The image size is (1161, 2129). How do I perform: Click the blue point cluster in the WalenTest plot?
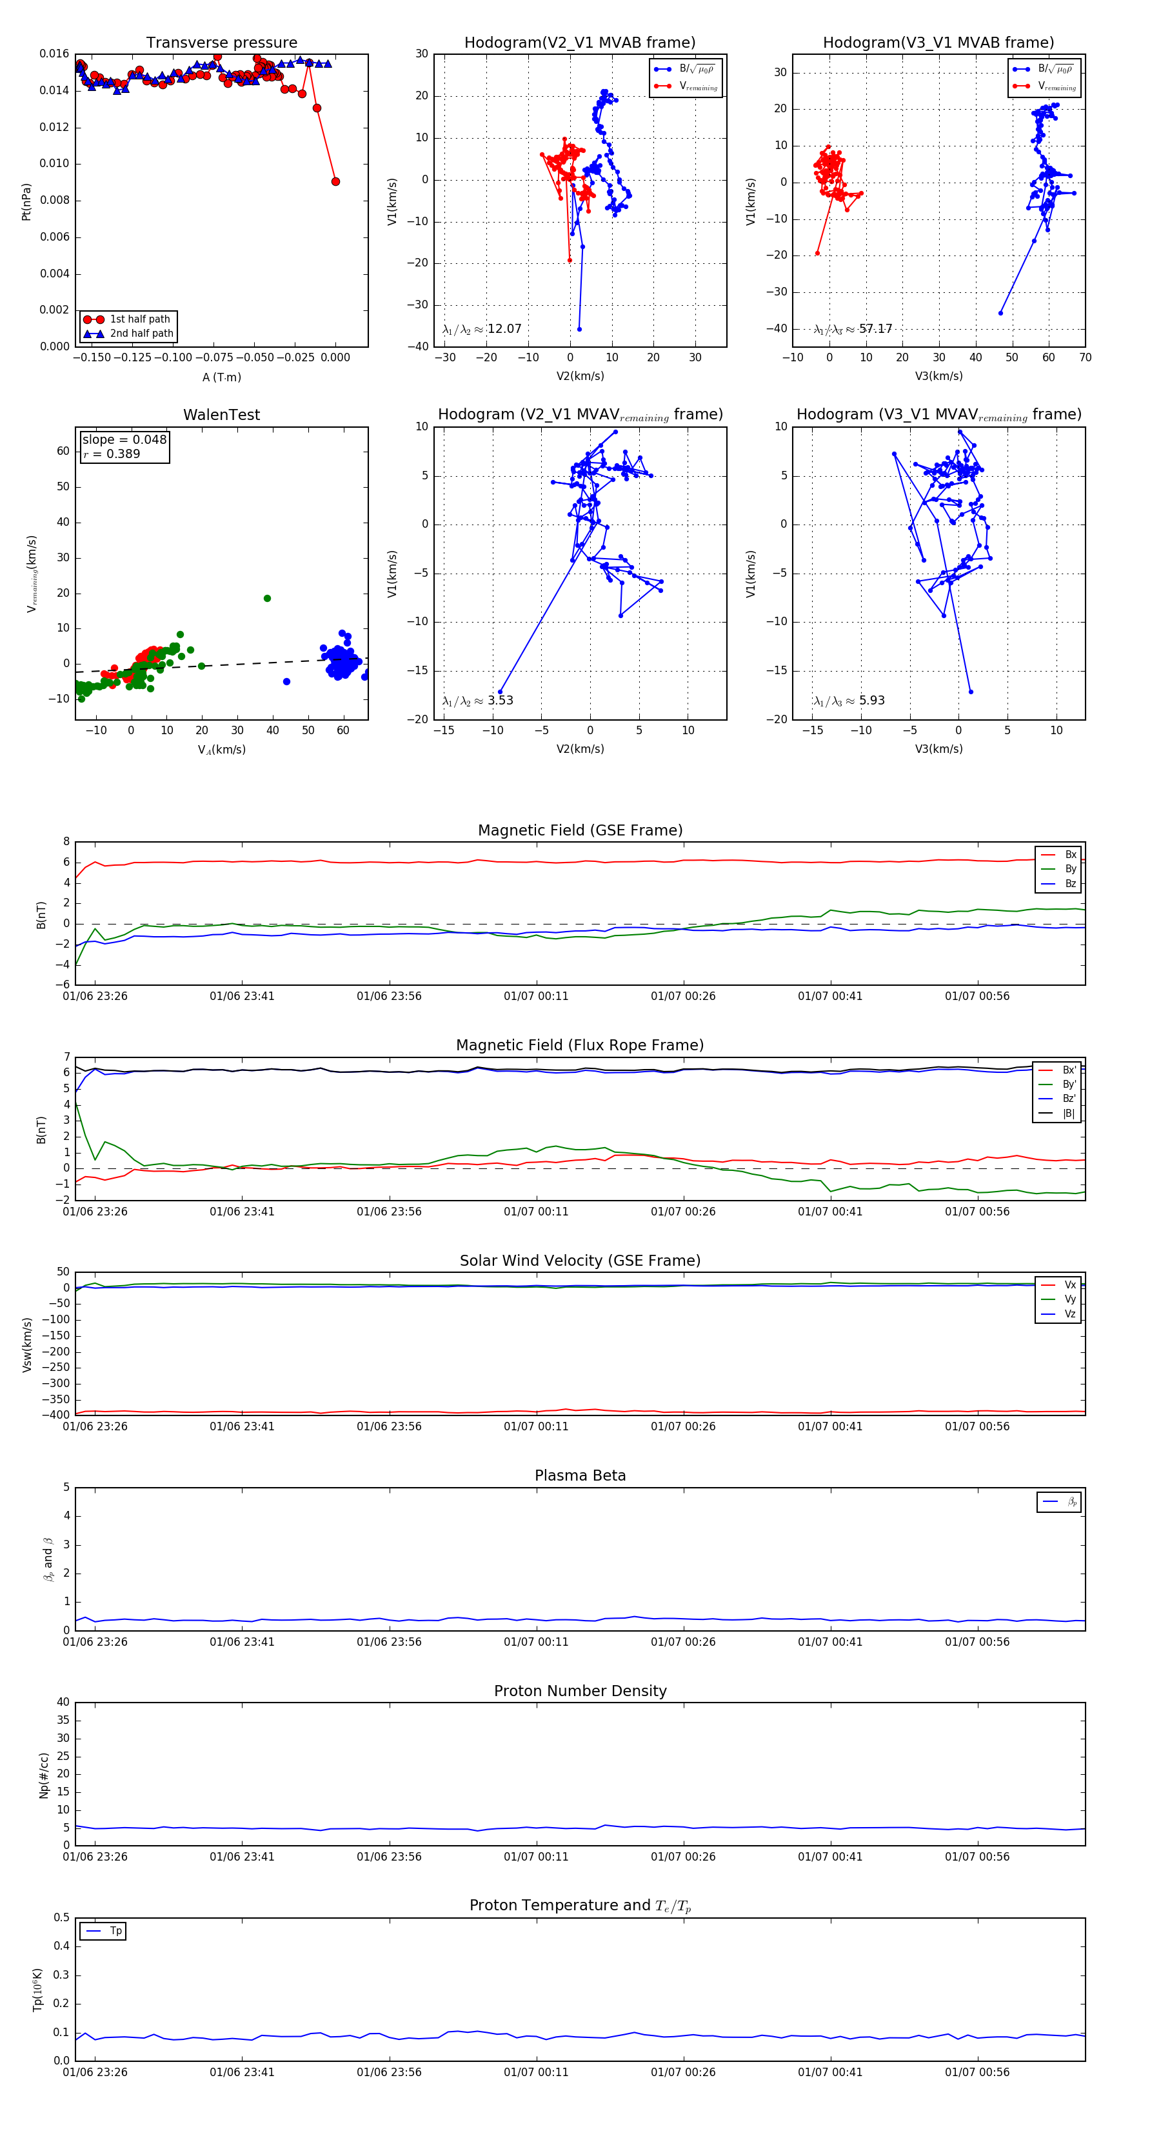click(x=341, y=661)
